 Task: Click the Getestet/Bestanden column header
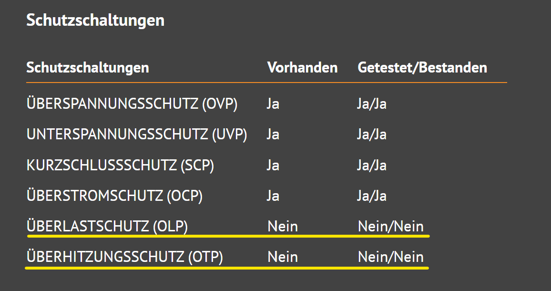422,68
